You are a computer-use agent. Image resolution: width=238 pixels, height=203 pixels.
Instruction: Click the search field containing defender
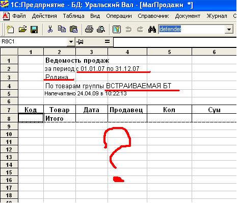(x=192, y=30)
